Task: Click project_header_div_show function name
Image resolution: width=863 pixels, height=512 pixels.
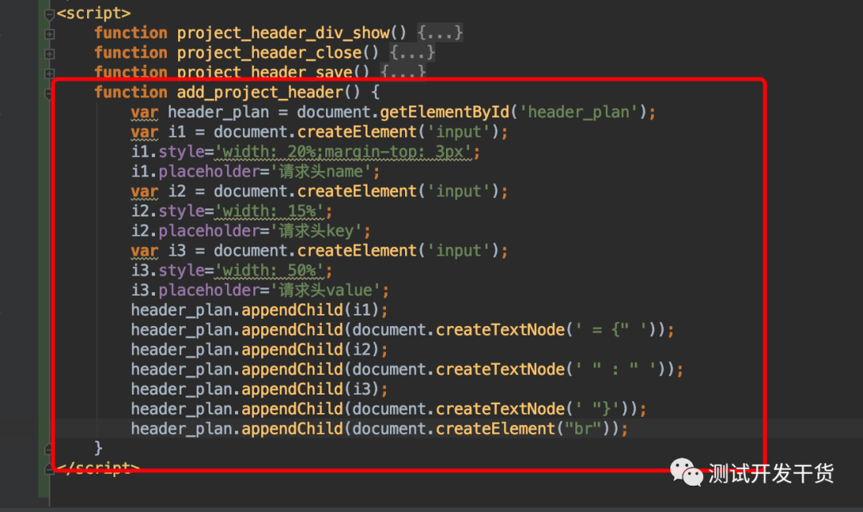Action: (283, 33)
